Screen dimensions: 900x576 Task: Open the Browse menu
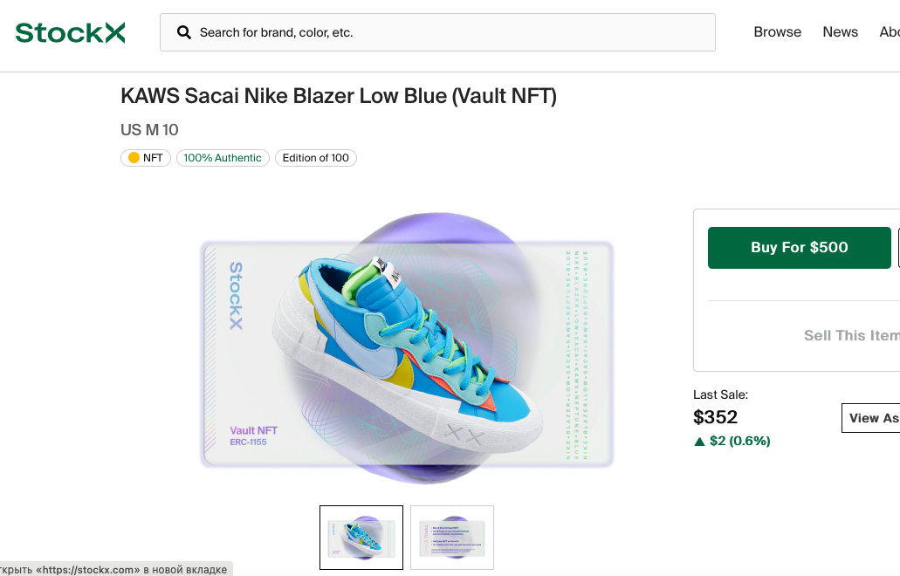777,32
